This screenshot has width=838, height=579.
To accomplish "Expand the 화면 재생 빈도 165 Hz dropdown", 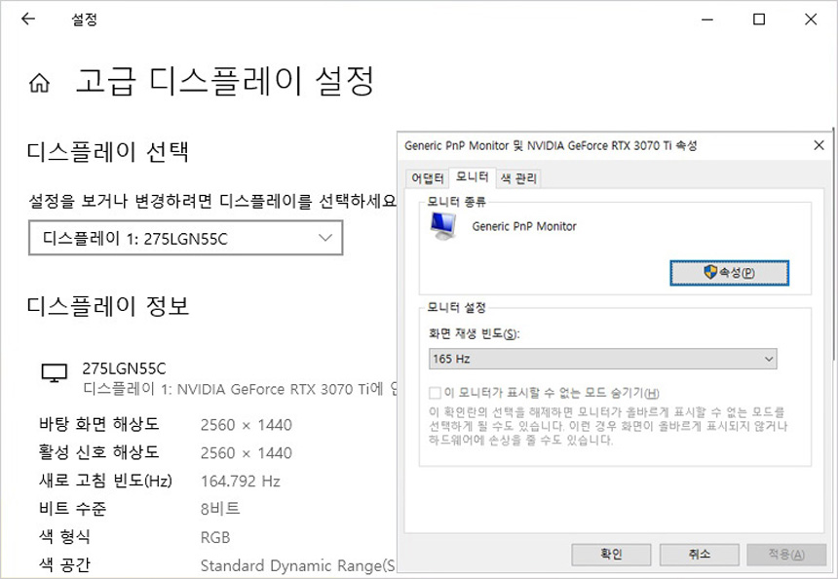I will (x=603, y=360).
